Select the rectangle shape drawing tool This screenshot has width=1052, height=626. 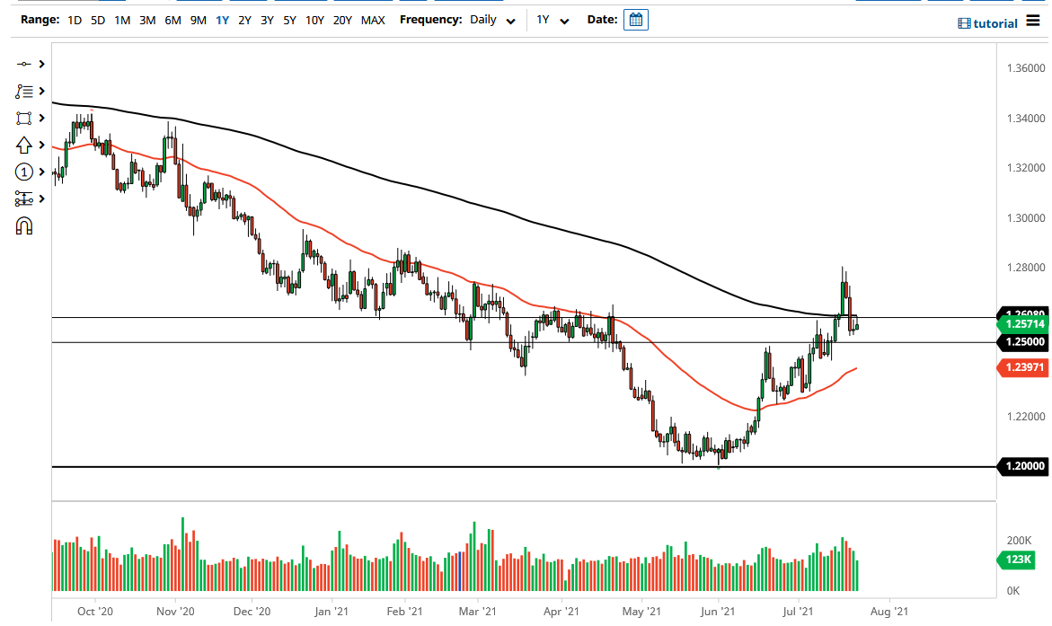(x=24, y=118)
